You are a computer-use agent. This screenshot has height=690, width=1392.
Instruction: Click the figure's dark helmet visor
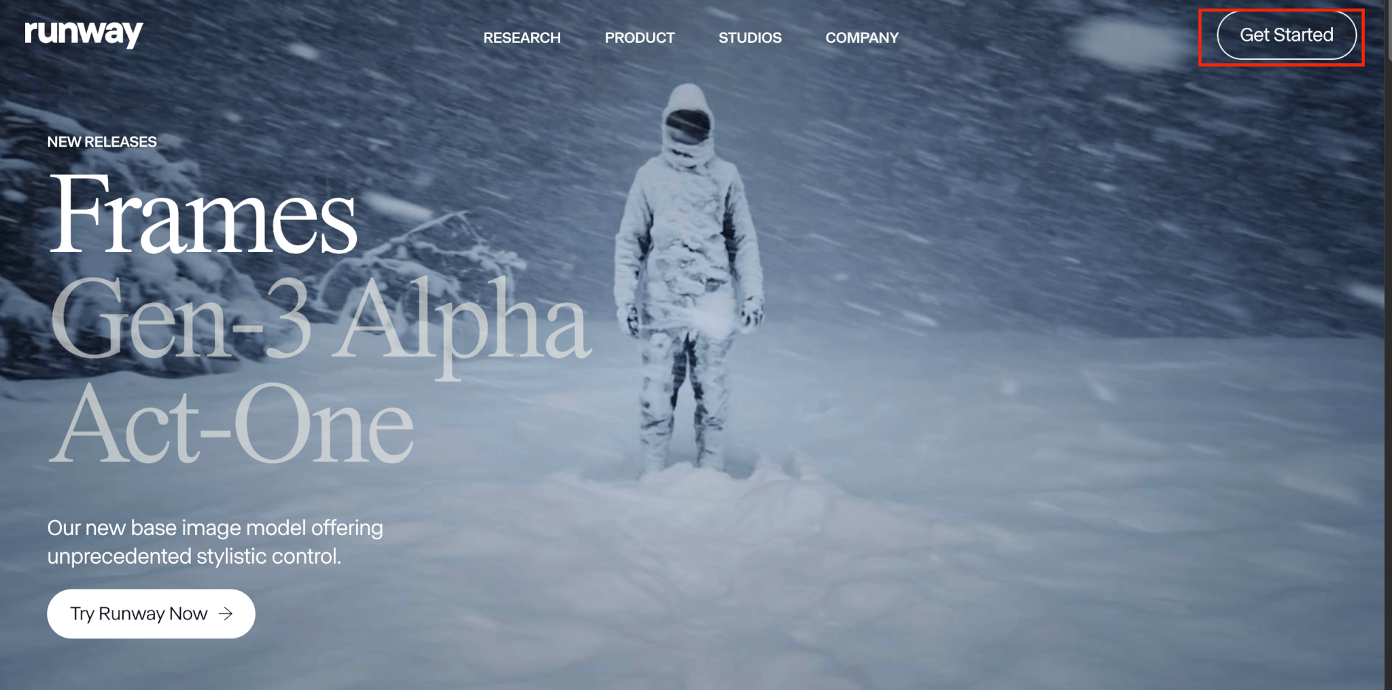coord(688,124)
